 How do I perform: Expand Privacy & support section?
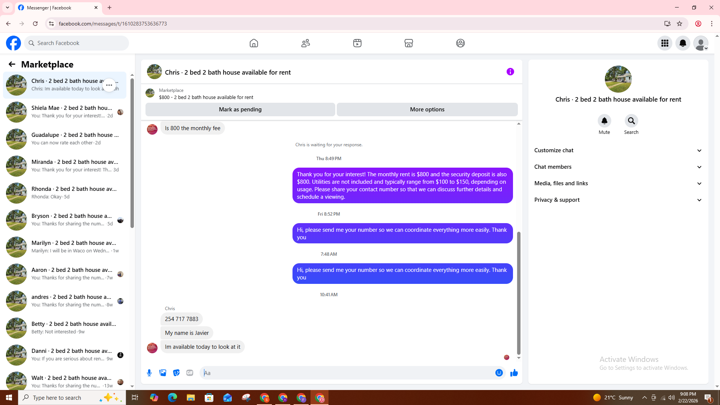tap(618, 200)
